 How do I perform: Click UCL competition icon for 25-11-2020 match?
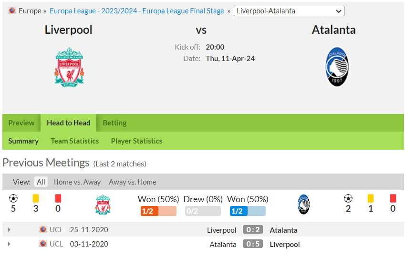tap(43, 229)
